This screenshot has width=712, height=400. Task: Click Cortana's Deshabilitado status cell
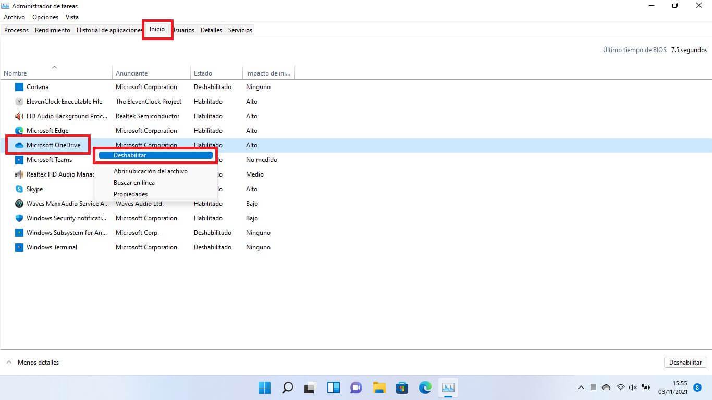pyautogui.click(x=213, y=87)
